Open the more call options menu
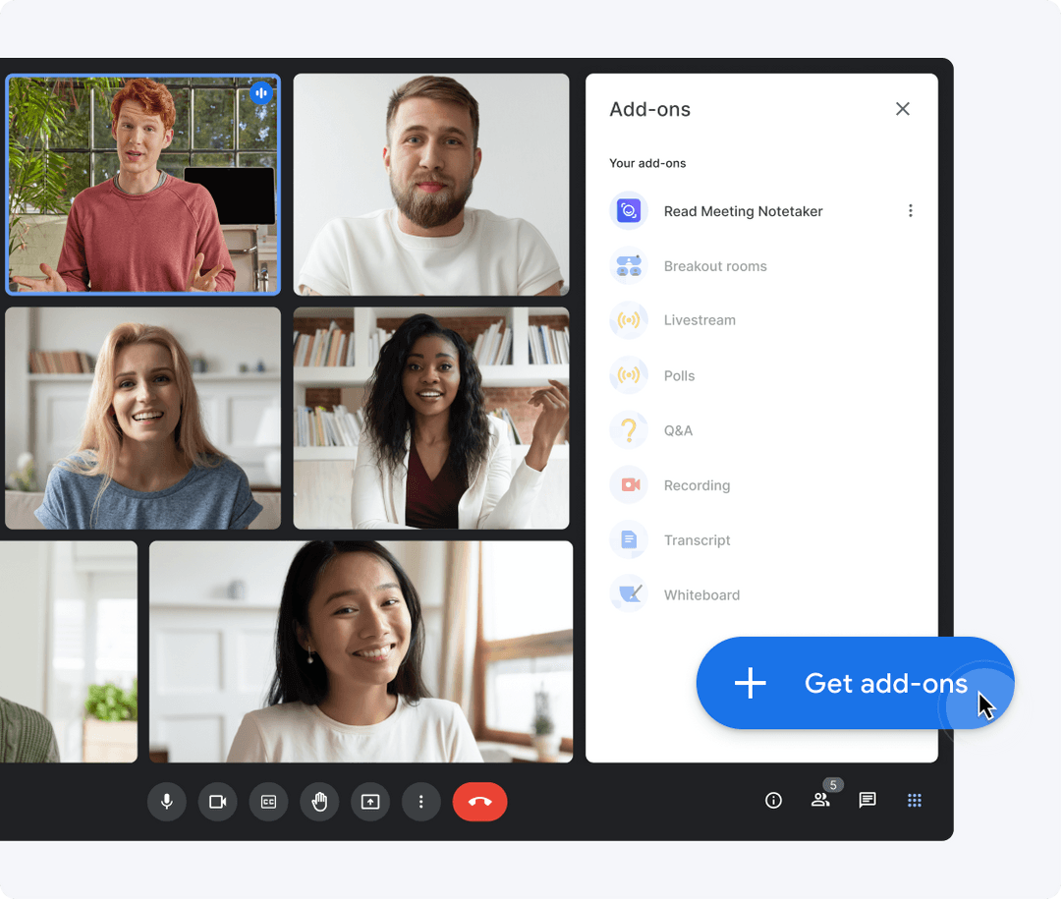Screen dimensions: 1061x899 pyautogui.click(x=421, y=802)
